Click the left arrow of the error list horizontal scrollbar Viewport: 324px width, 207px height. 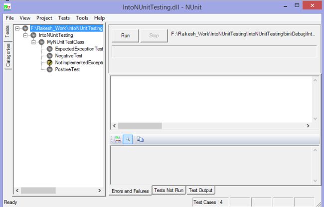(x=115, y=126)
